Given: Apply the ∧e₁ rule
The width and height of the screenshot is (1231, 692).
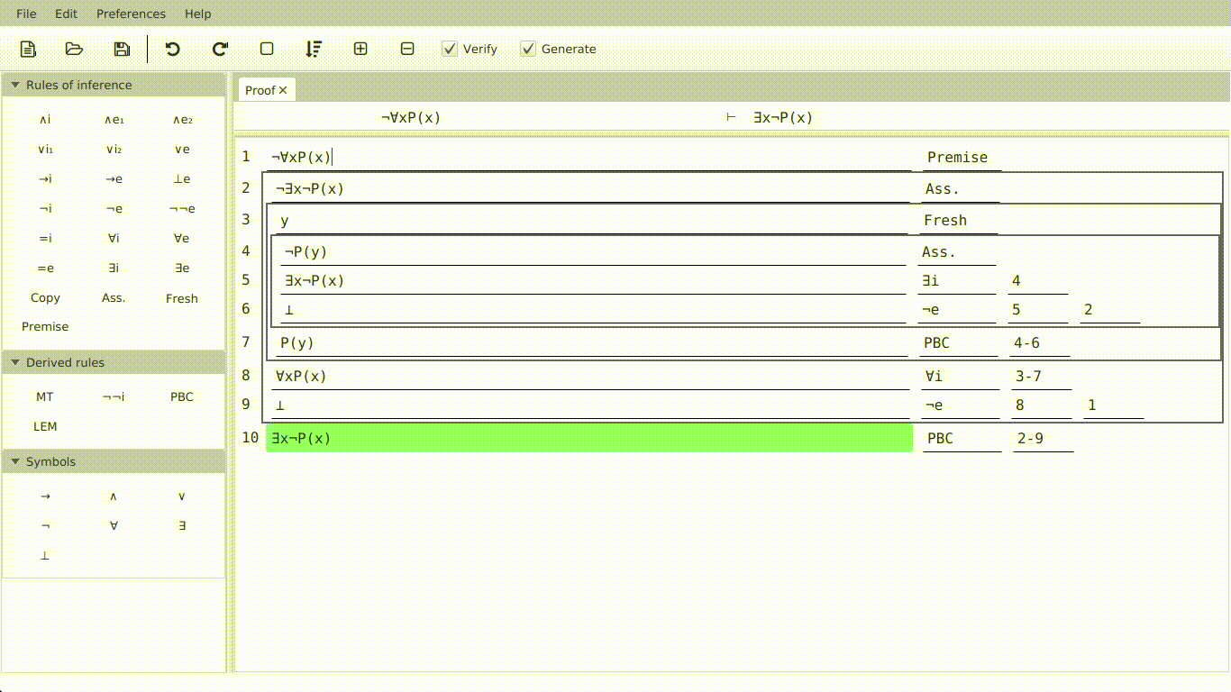Looking at the screenshot, I should (114, 120).
